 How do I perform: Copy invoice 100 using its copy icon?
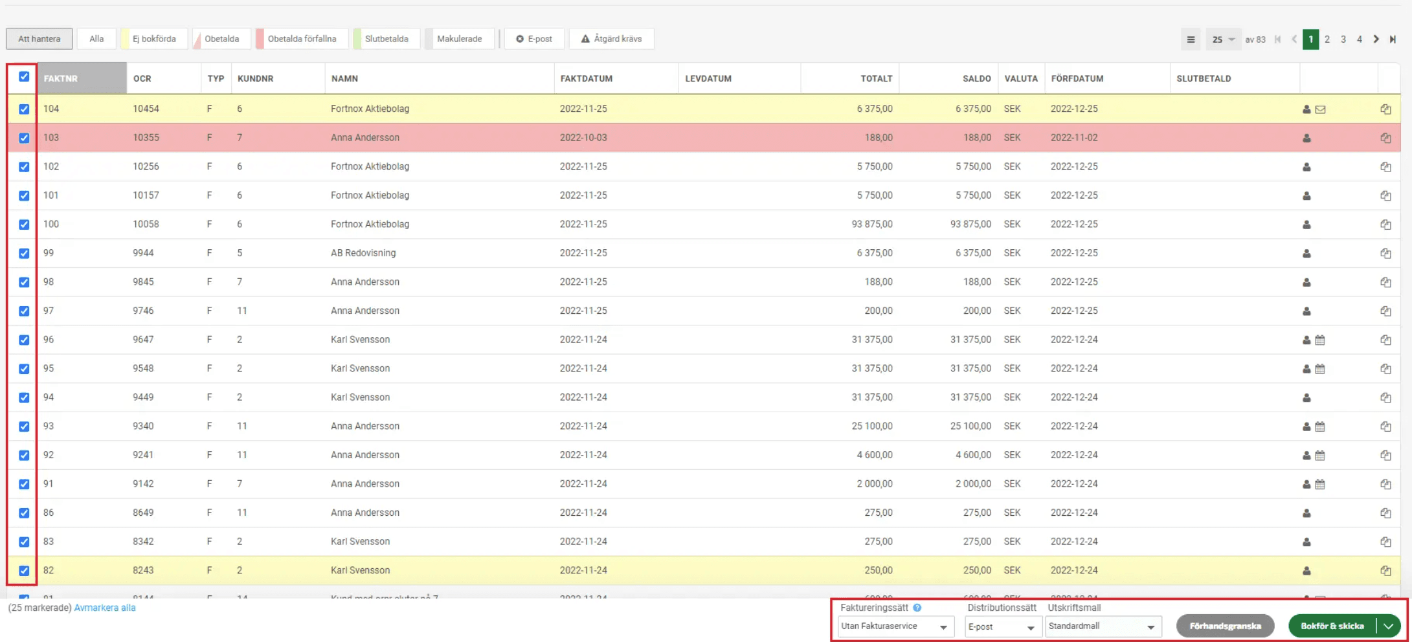click(x=1385, y=225)
